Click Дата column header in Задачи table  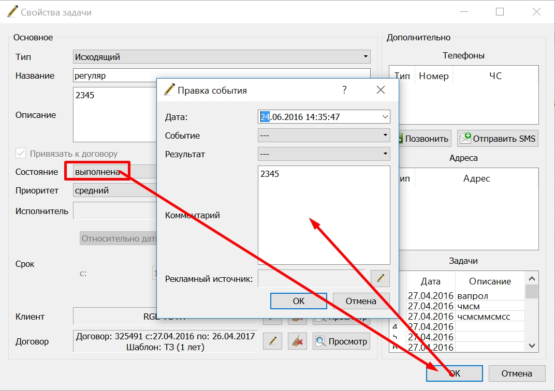[430, 281]
